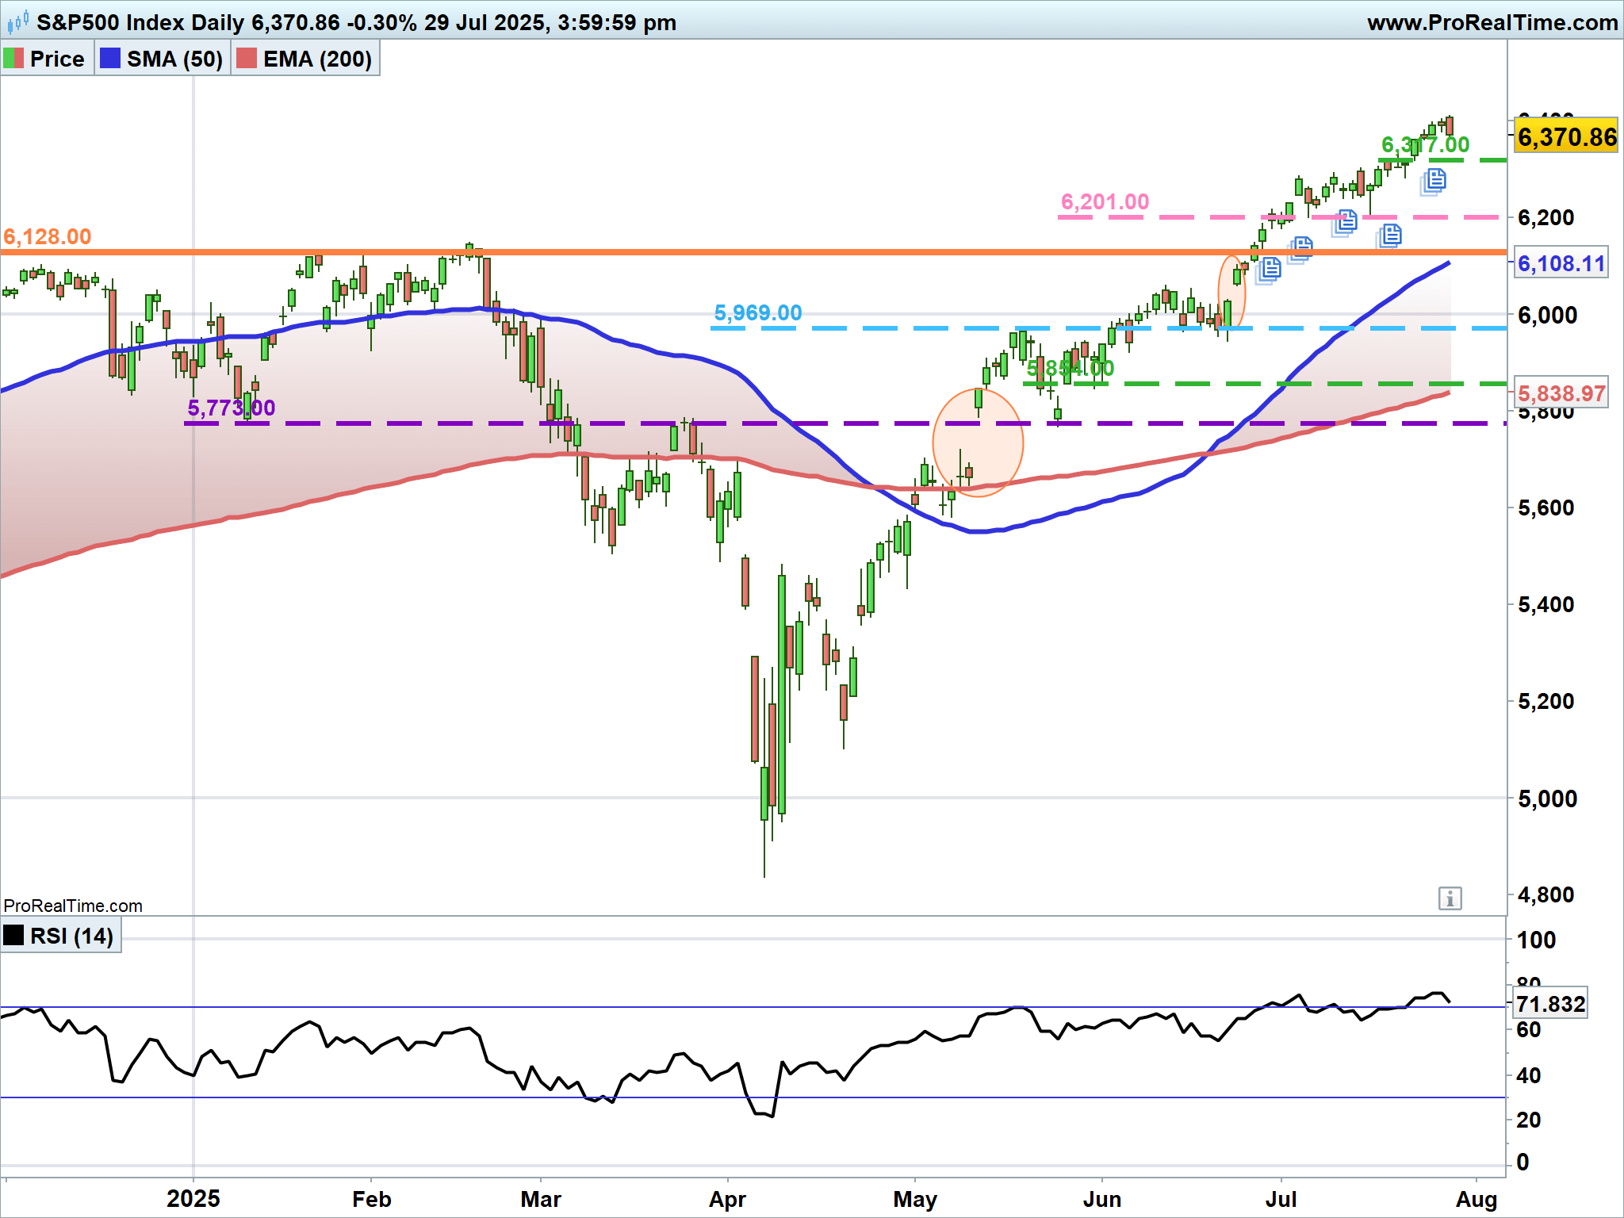Viewport: 1624px width, 1218px height.
Task: Select the 5,969.00 blue level label
Action: (758, 312)
